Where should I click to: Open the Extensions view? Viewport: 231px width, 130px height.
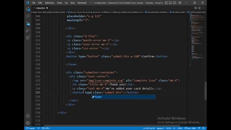(x=28, y=38)
